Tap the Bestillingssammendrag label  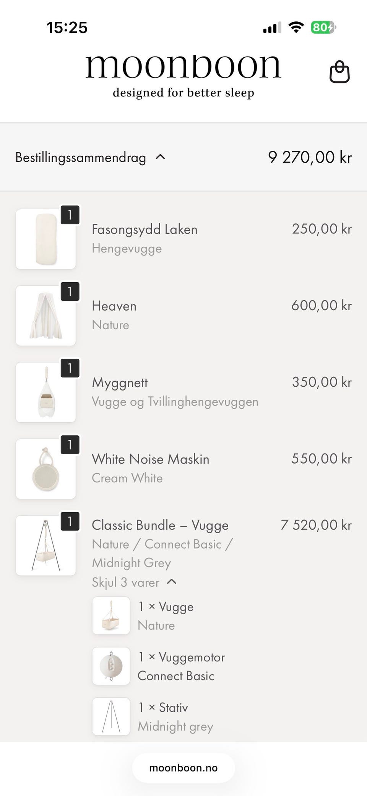click(x=81, y=158)
